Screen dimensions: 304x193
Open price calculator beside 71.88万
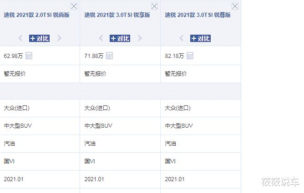(109, 56)
